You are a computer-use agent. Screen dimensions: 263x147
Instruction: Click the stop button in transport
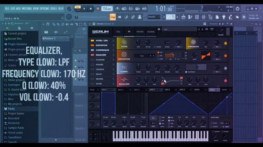pos(91,9)
